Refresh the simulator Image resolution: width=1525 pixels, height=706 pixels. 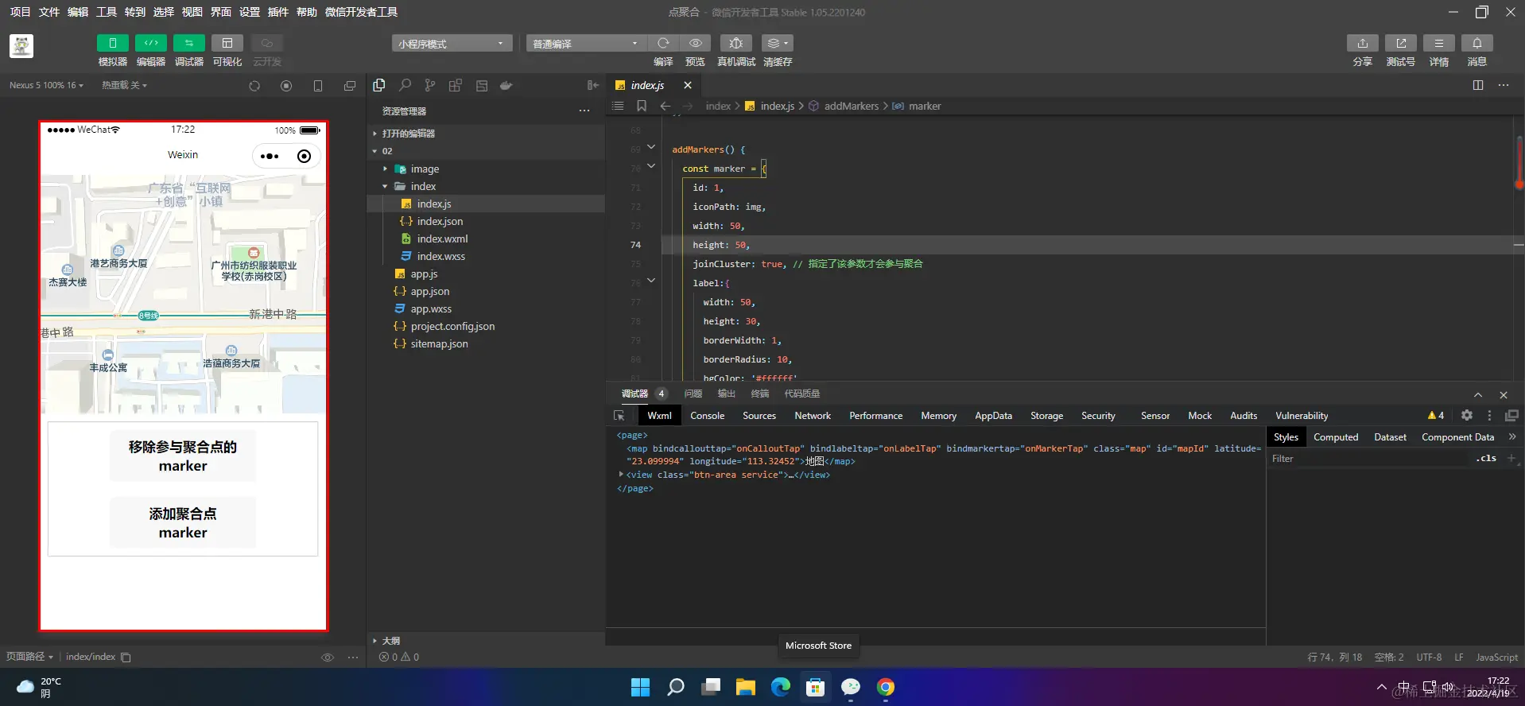point(254,86)
